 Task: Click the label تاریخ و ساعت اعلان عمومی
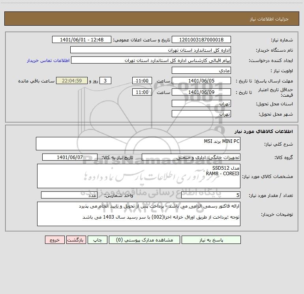(141, 40)
